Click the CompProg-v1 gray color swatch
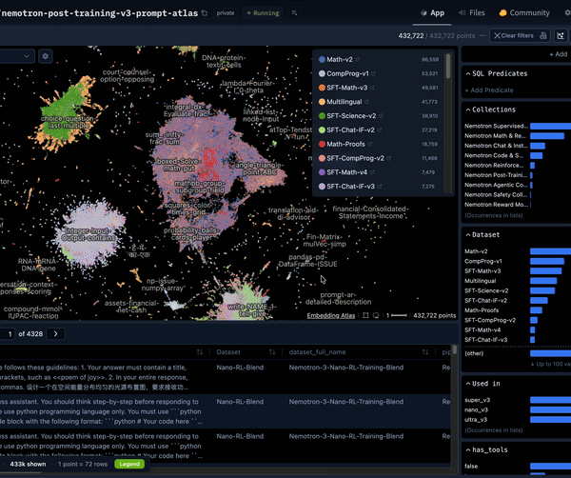 coord(322,73)
